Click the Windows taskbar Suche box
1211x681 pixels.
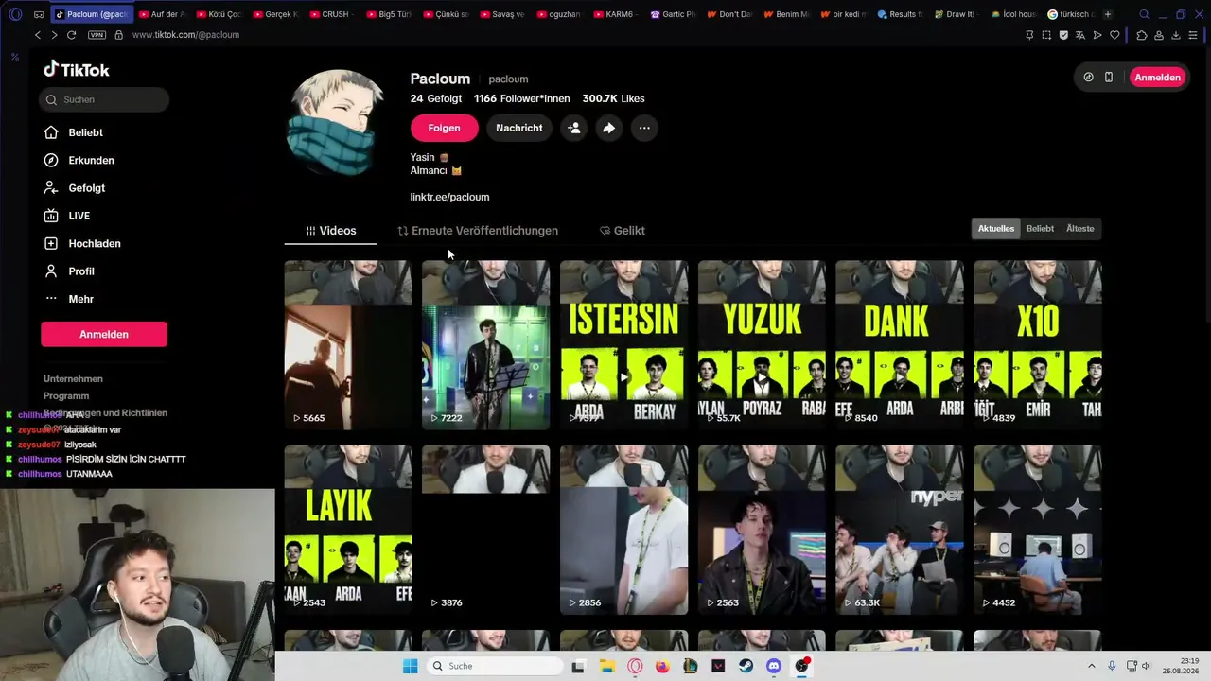[496, 666]
